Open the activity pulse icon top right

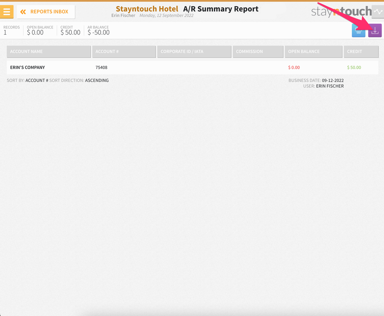(378, 12)
